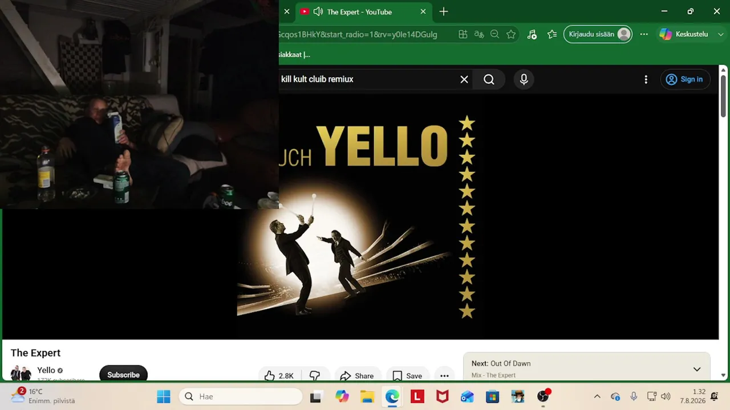Viewport: 730px width, 410px height.
Task: Open the Edge apps icon in address bar
Action: tap(463, 34)
